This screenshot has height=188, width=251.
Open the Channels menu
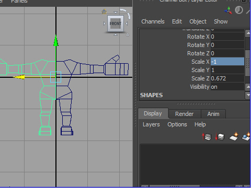pos(153,21)
